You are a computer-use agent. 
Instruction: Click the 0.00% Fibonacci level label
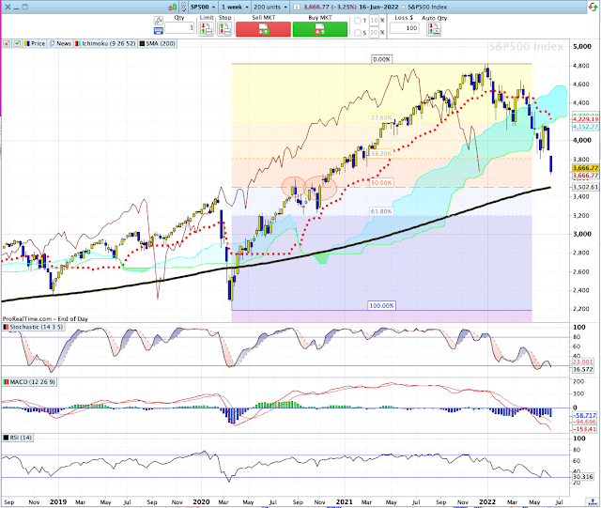tap(381, 59)
